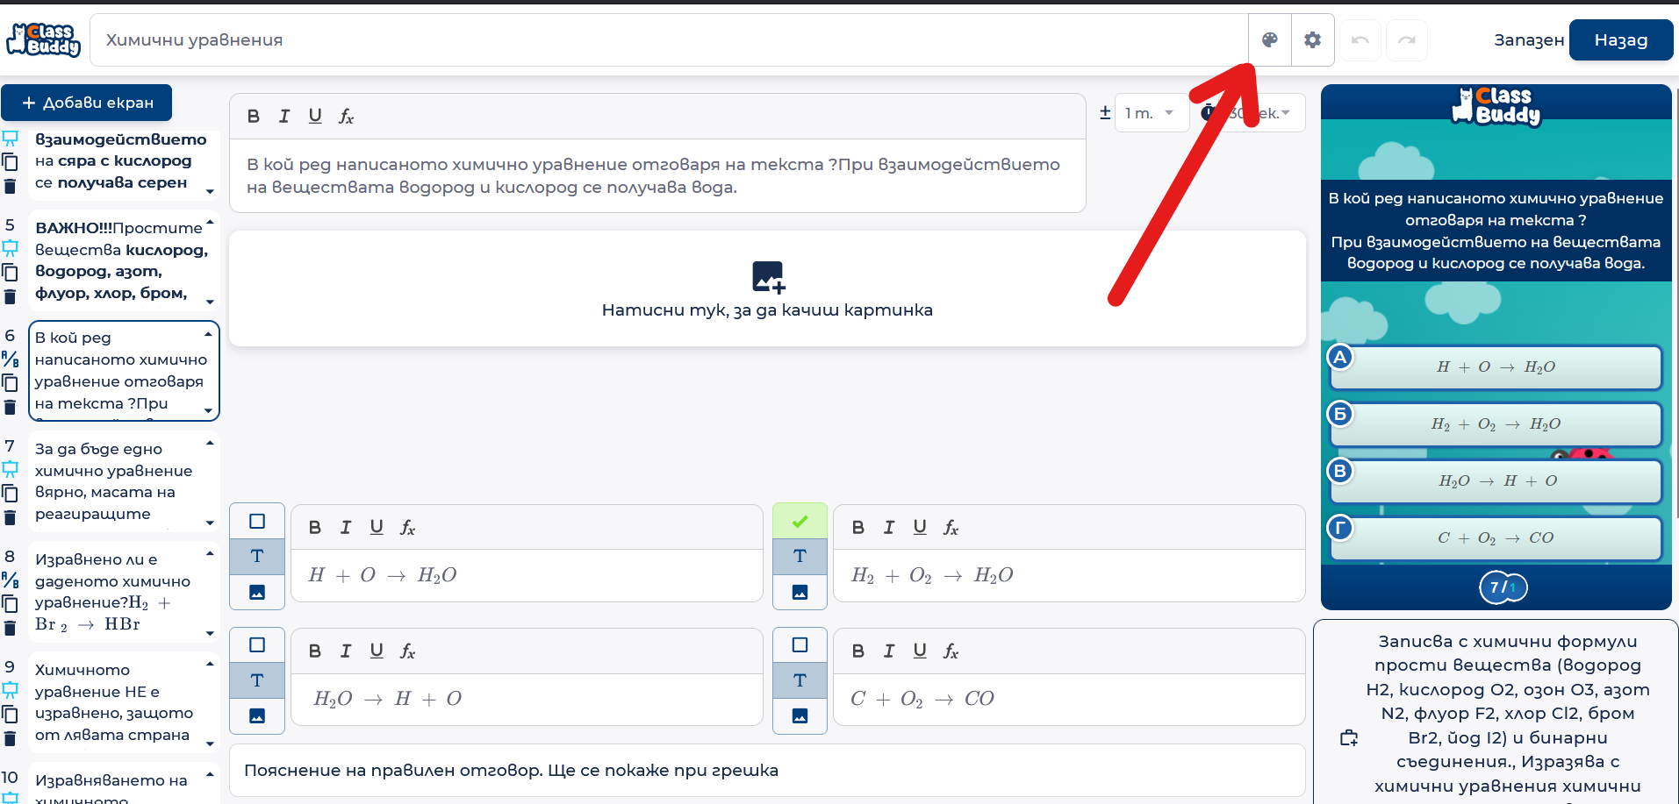Open the 1 т. points dropdown
1679x804 pixels.
click(x=1151, y=113)
